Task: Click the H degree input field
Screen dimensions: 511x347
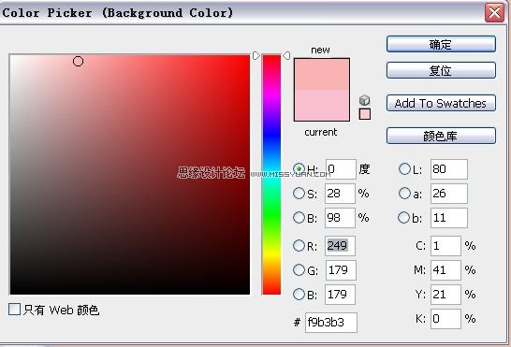Action: pos(341,169)
